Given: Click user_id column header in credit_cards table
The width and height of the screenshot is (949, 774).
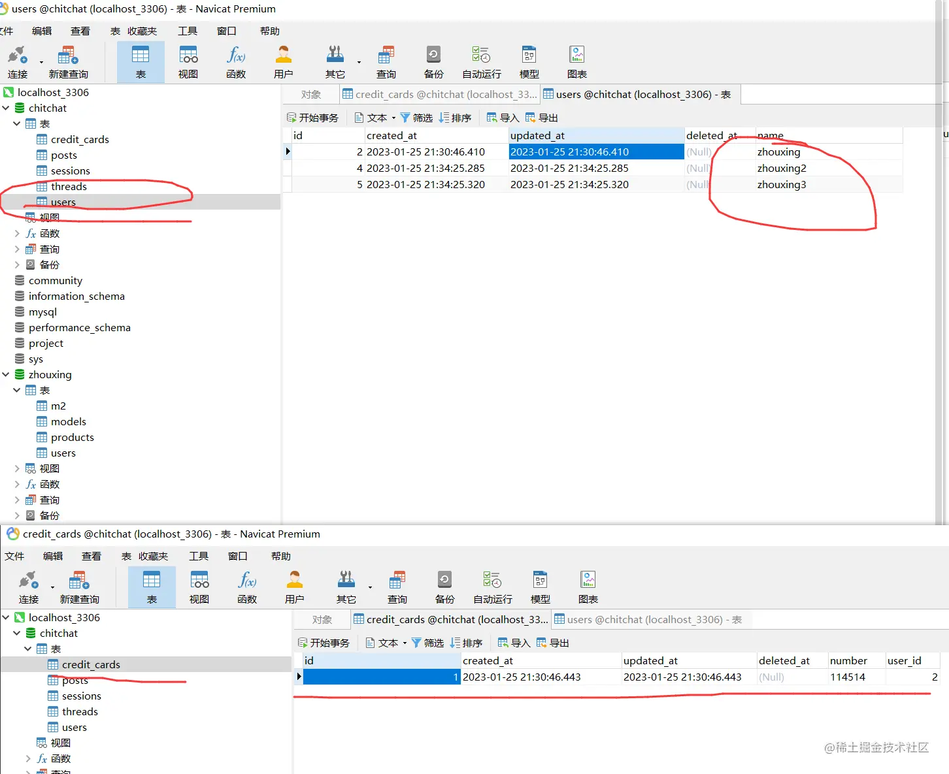Looking at the screenshot, I should click(912, 660).
